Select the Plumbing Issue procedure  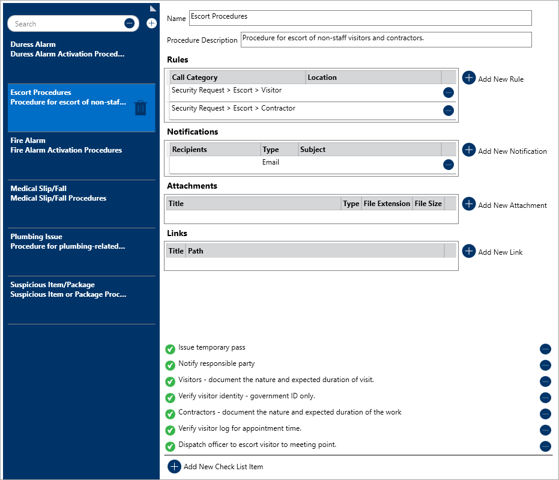pyautogui.click(x=67, y=242)
